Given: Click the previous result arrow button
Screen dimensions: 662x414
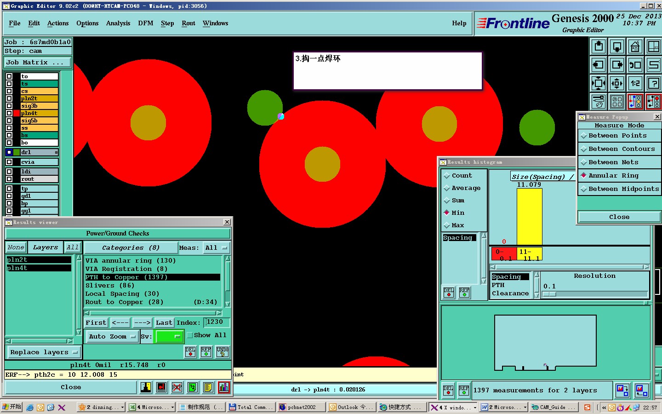Looking at the screenshot, I should (x=120, y=323).
